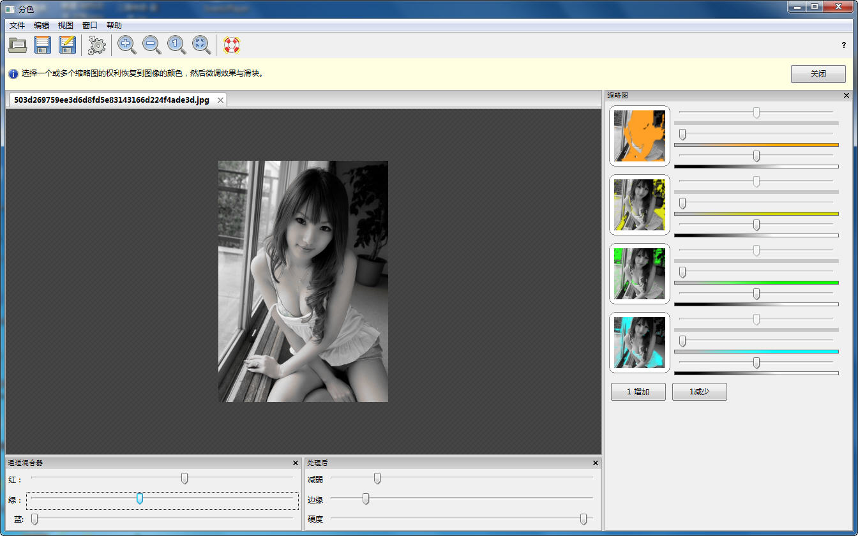Image resolution: width=858 pixels, height=536 pixels.
Task: Click the 分色 window title icon
Action: click(10, 9)
